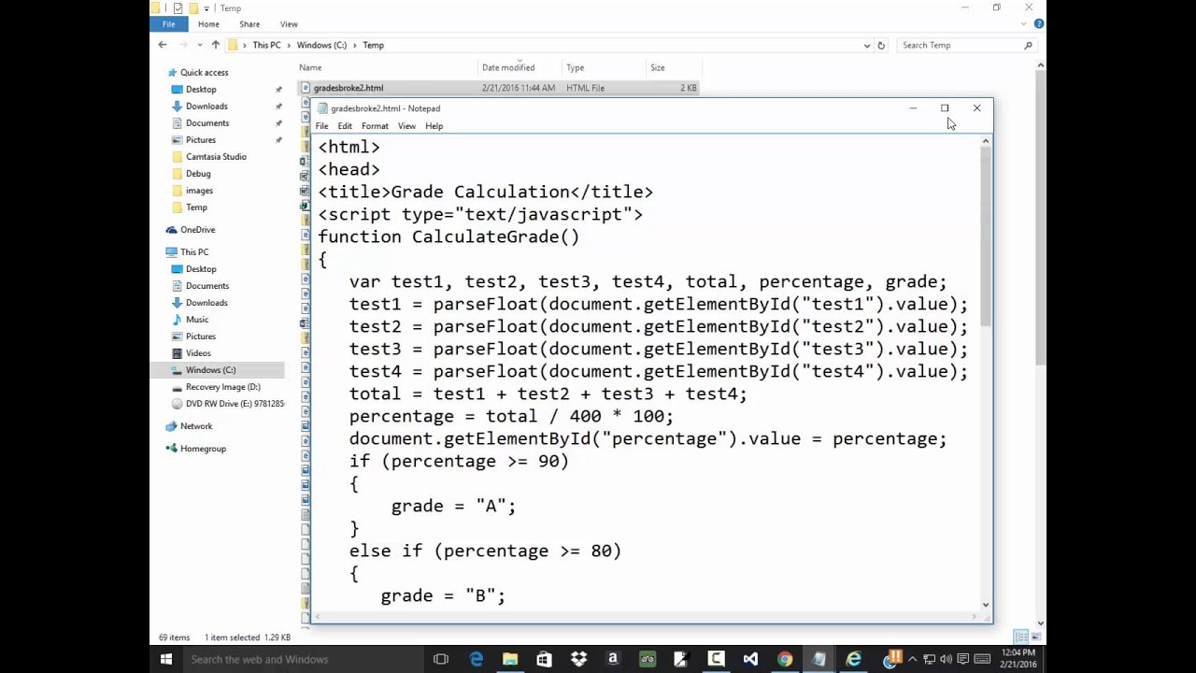Open Amazon app from taskbar
This screenshot has width=1196, height=673.
(x=613, y=659)
